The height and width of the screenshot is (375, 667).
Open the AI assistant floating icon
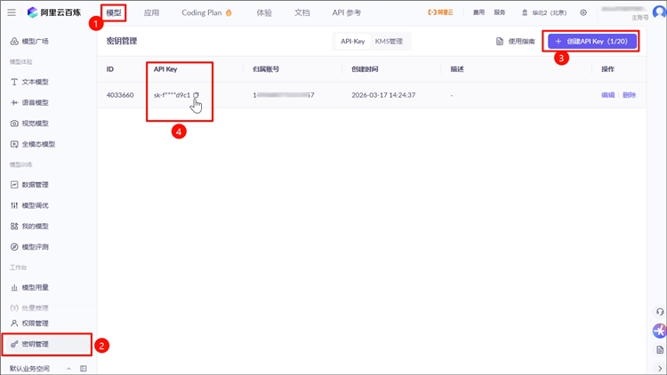659,331
